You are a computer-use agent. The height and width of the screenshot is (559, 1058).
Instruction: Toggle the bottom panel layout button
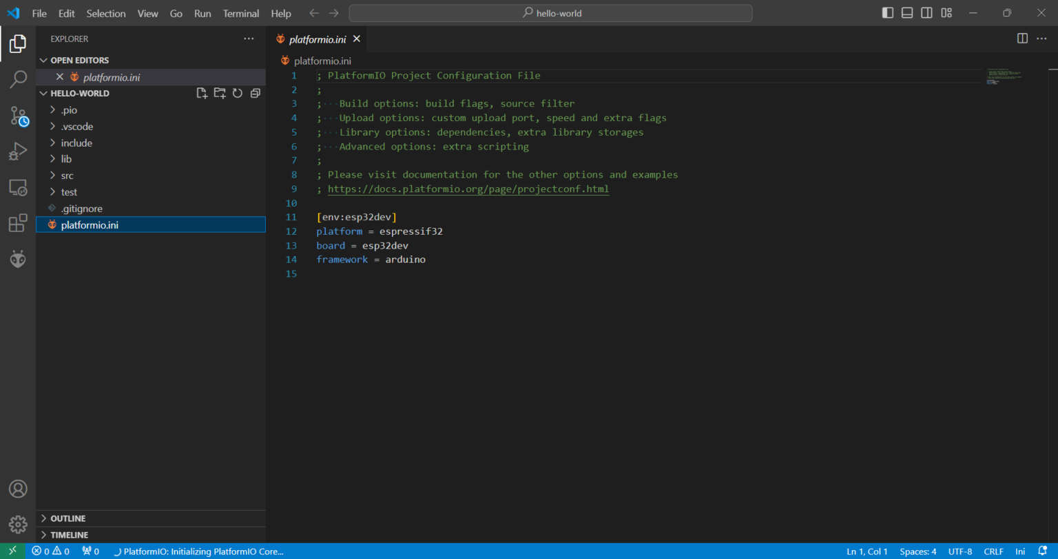point(907,13)
